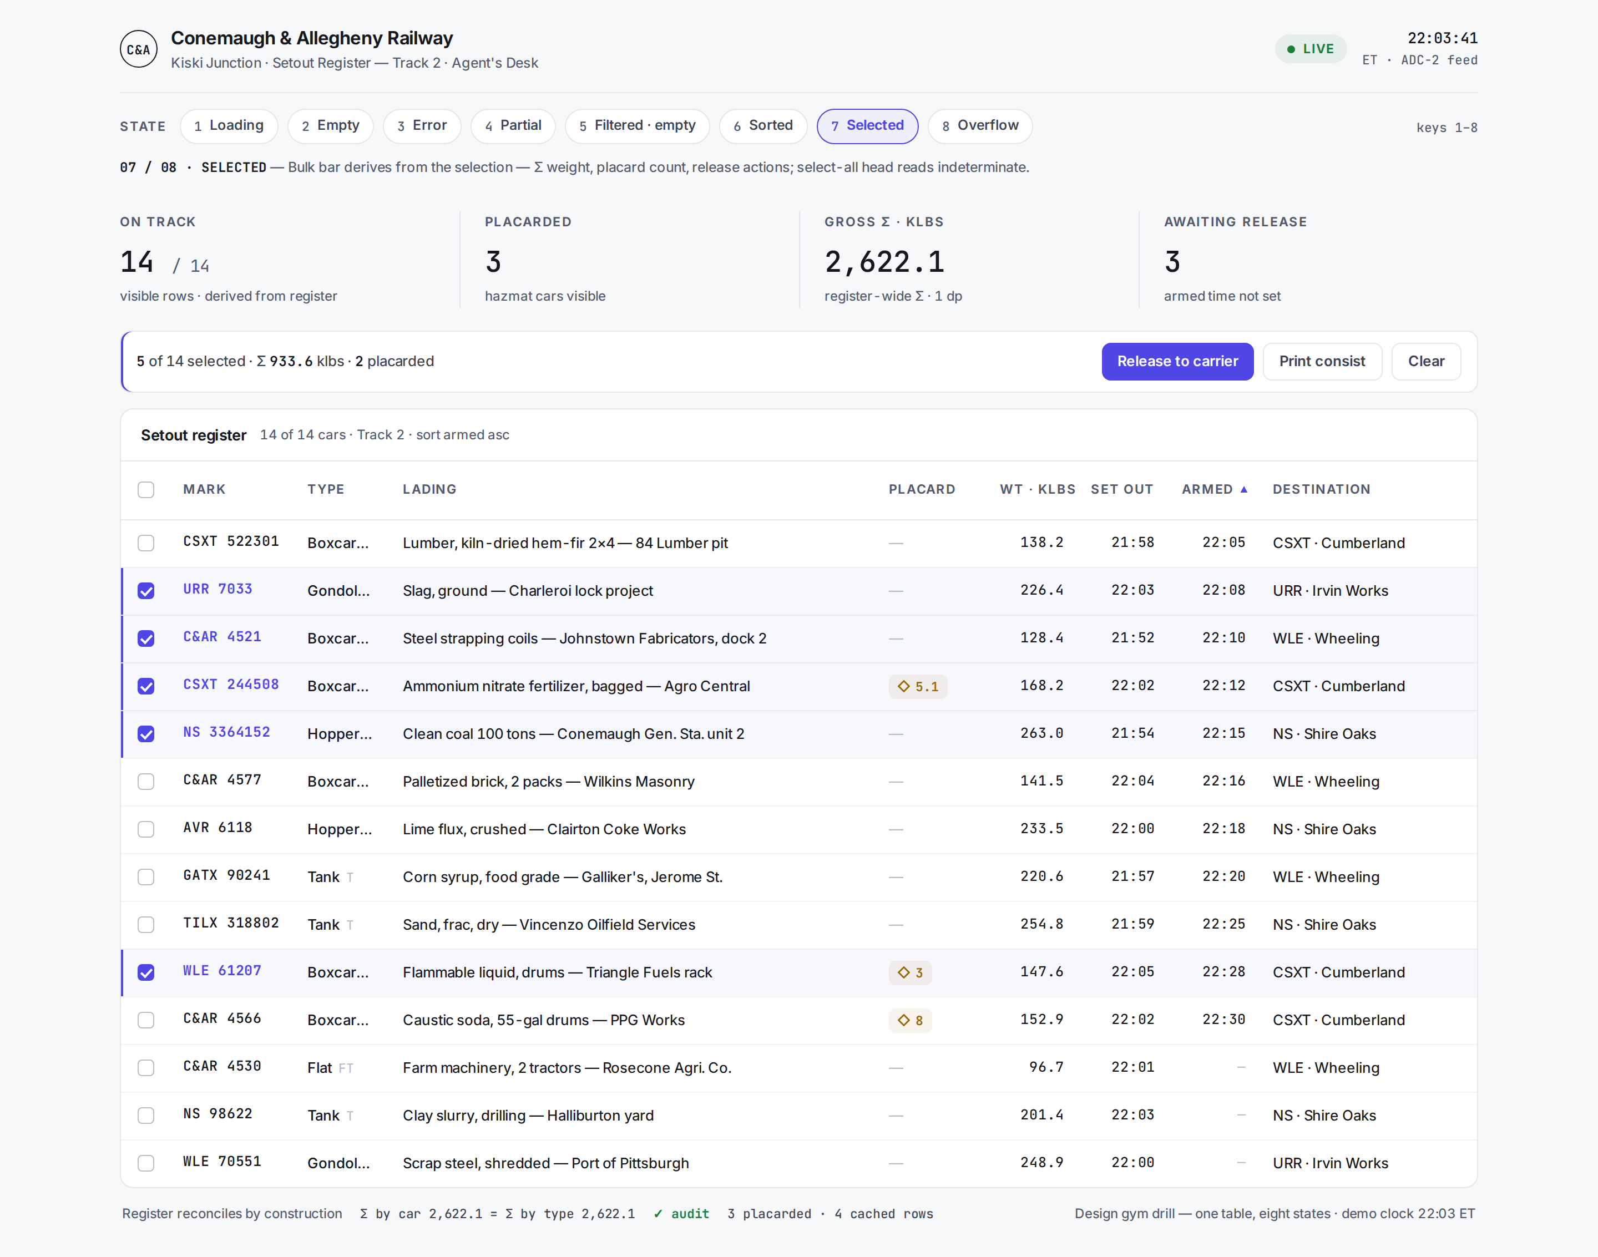Open the Filtered · empty state tab
This screenshot has height=1257, width=1598.
click(x=636, y=126)
